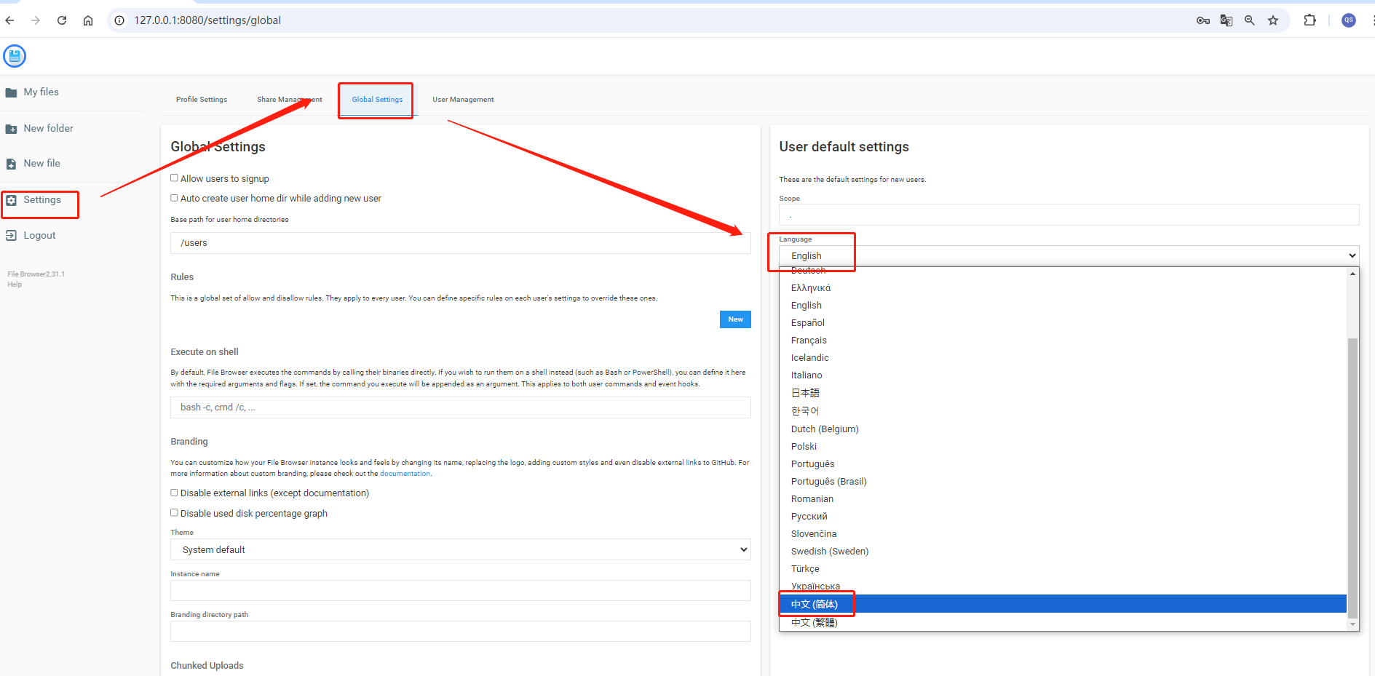Click the File Browser logo icon
The width and height of the screenshot is (1375, 676).
15,56
